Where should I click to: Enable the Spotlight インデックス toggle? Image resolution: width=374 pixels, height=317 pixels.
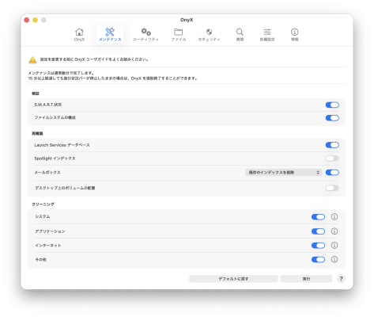tap(332, 158)
